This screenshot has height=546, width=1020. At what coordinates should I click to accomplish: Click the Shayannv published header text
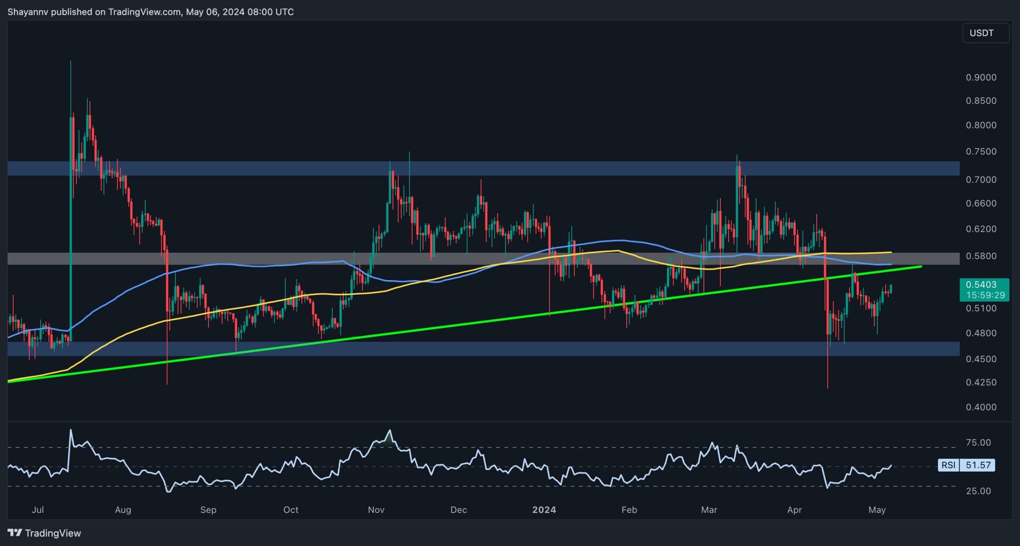click(x=151, y=12)
